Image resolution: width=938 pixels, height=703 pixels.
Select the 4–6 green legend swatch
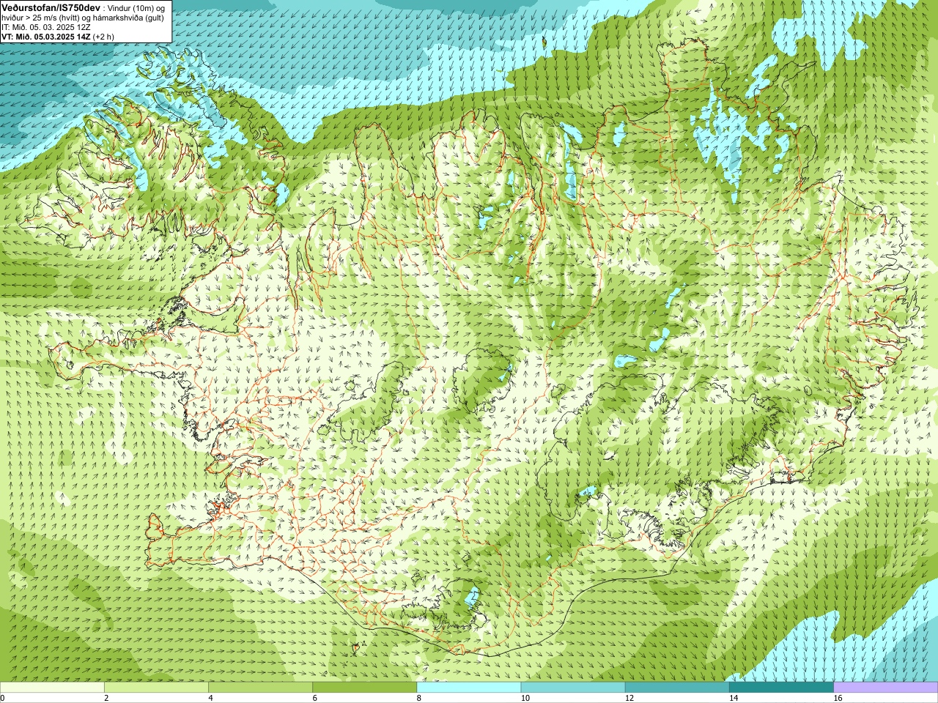click(260, 688)
